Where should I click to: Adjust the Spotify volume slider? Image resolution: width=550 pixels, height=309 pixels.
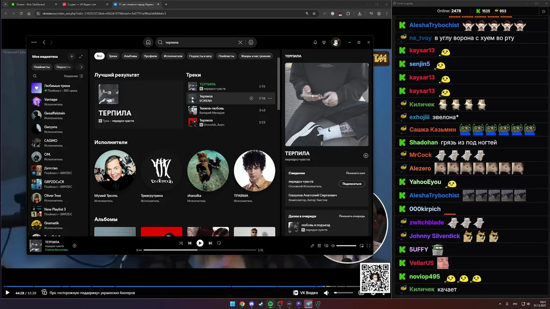[x=346, y=246]
